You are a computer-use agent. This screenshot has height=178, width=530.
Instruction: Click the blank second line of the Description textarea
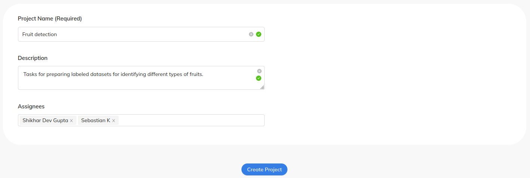pos(131,83)
